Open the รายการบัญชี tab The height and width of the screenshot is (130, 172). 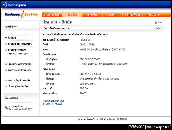tap(52, 15)
